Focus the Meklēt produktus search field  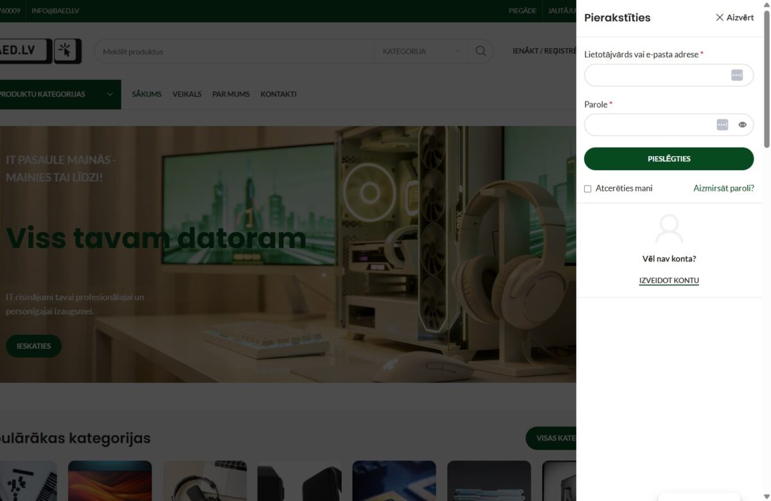235,51
